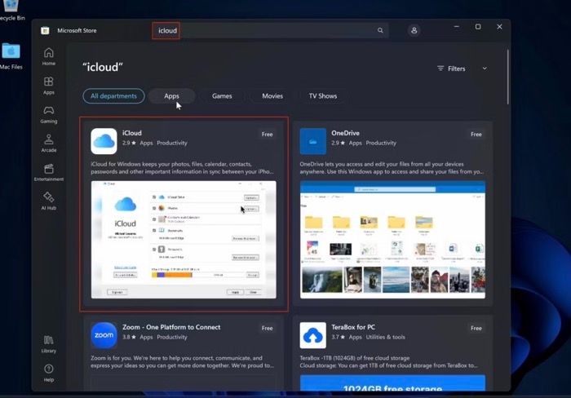This screenshot has height=398, width=571.
Task: Open the Home section in sidebar
Action: [x=49, y=57]
